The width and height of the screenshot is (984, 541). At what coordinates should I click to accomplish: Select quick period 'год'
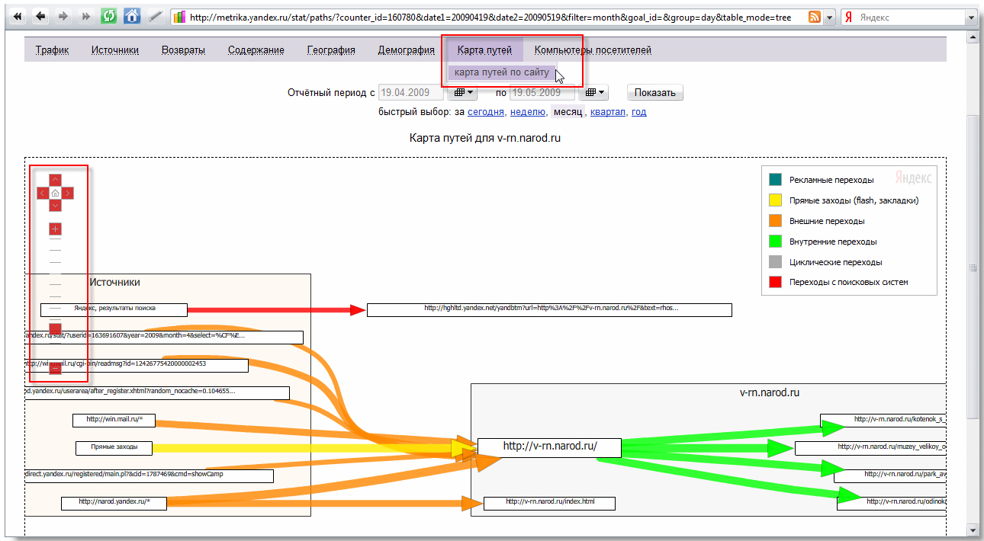click(x=639, y=111)
